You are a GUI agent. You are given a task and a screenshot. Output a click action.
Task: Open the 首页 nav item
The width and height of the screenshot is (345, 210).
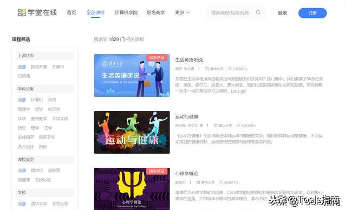tap(71, 12)
